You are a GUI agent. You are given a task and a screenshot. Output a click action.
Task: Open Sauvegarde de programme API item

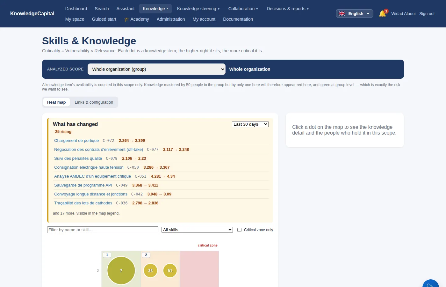click(83, 185)
